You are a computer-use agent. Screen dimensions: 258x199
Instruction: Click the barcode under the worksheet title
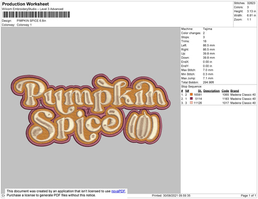tap(36, 15)
